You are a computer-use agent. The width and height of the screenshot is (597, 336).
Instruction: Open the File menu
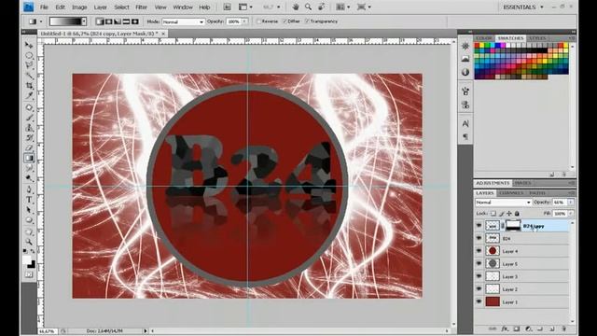click(44, 7)
